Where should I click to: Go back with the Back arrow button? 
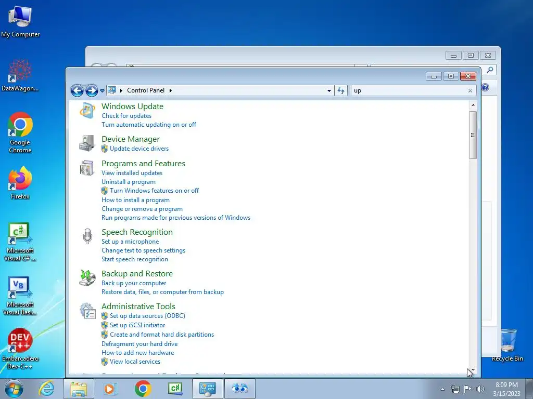point(77,90)
